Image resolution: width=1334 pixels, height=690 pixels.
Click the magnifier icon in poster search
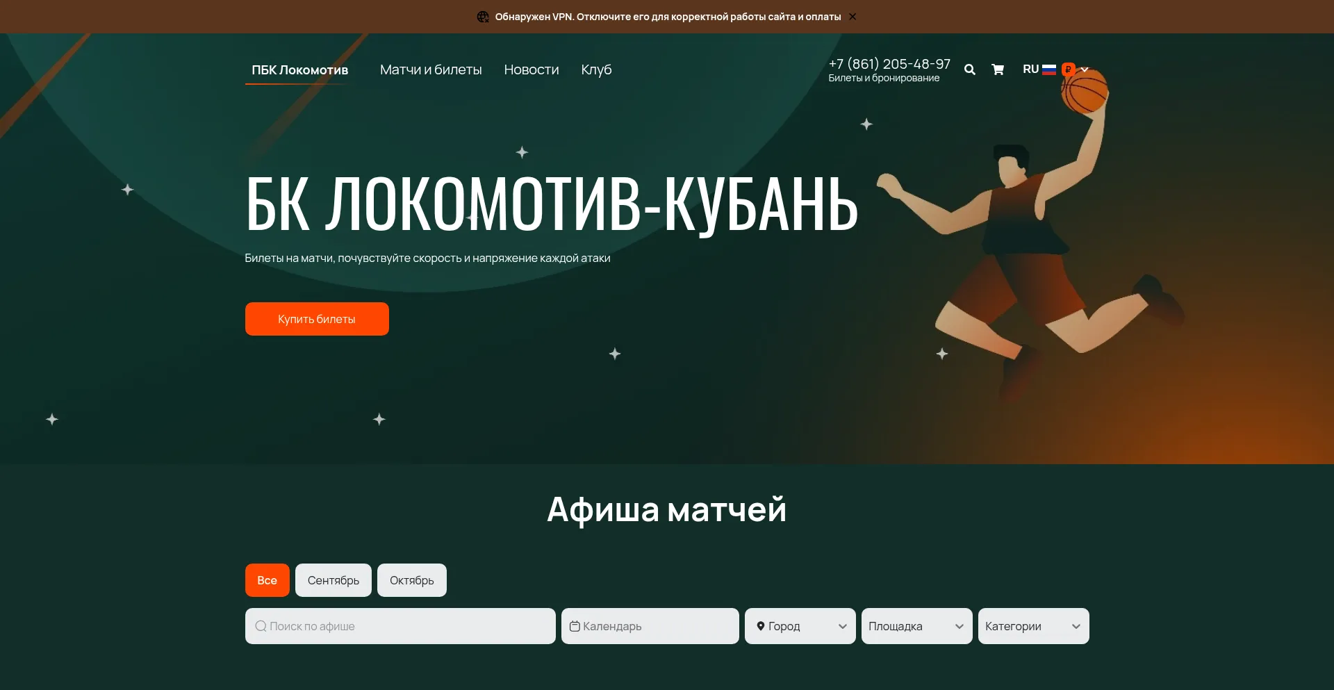pos(261,626)
